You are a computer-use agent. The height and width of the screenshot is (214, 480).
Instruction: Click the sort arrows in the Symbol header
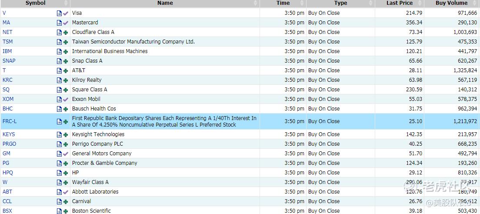tap(66, 3)
